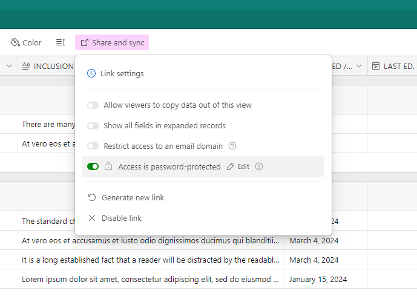Select the 'At vero eos et accusamus et iusto' cell

point(151,240)
